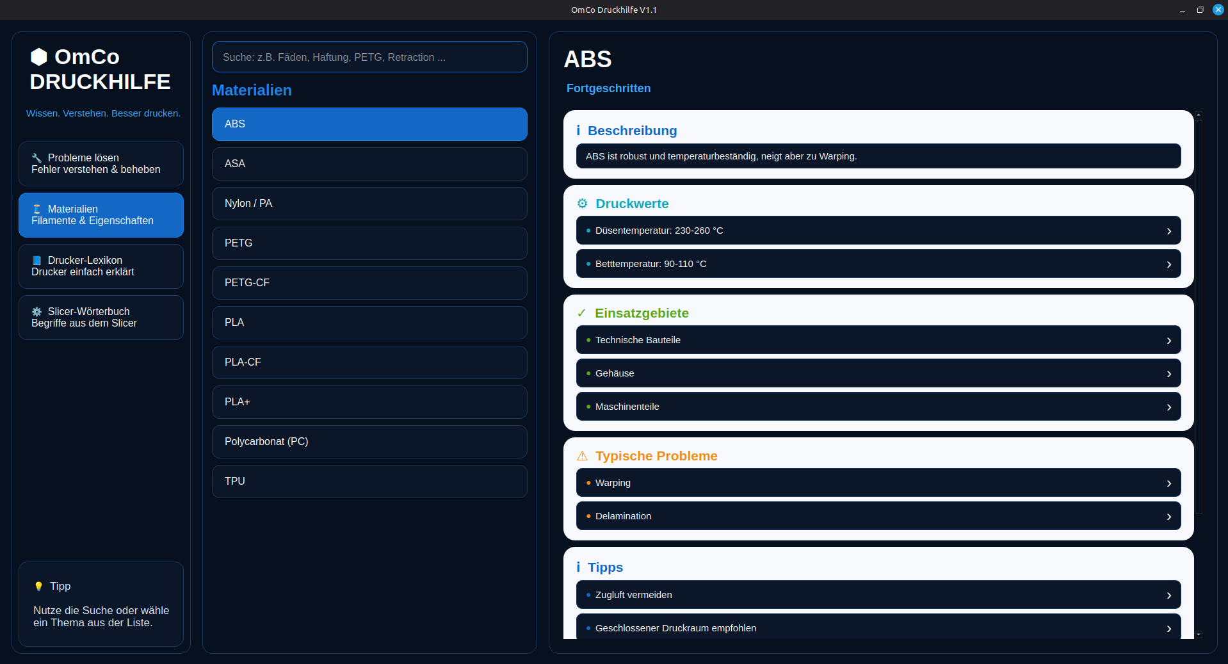Image resolution: width=1228 pixels, height=664 pixels.
Task: Click the info icon next to Tipps
Action: [578, 567]
